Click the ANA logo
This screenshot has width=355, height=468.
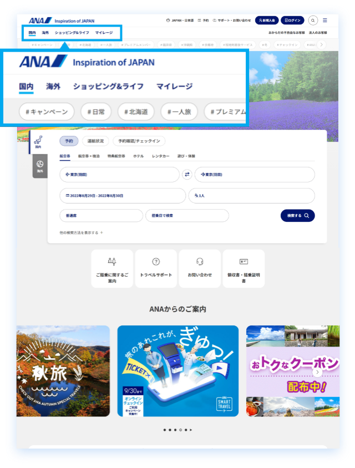(40, 21)
